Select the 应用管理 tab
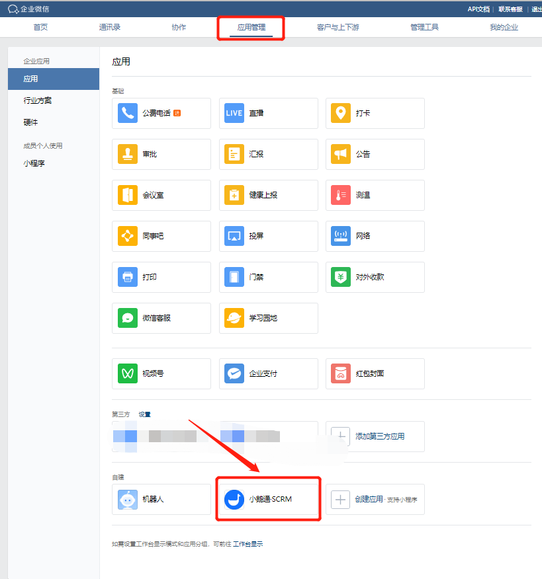This screenshot has height=579, width=542. pyautogui.click(x=251, y=27)
